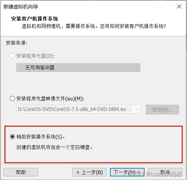
Task: Click the 无可用驱动器 combo box field
Action: tap(78, 68)
